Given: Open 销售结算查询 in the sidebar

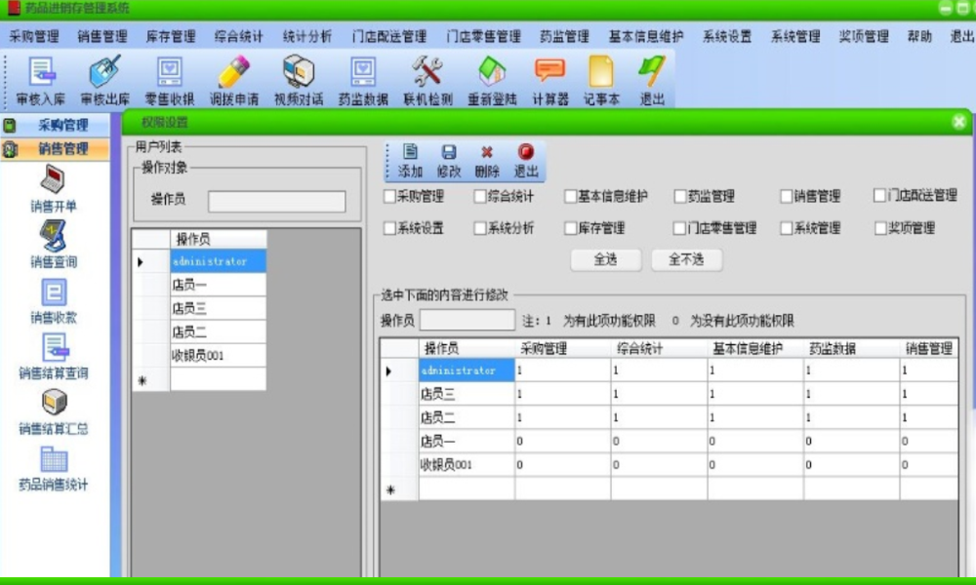Looking at the screenshot, I should [54, 356].
